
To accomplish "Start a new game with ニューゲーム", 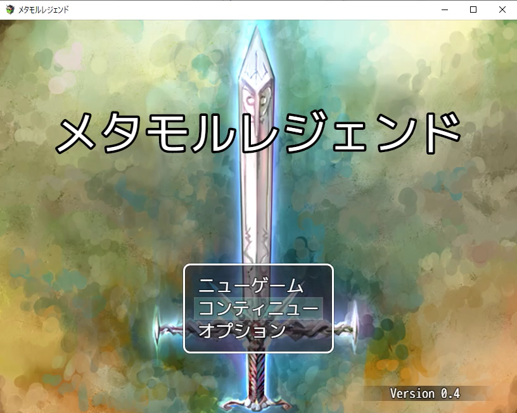I will tap(251, 286).
